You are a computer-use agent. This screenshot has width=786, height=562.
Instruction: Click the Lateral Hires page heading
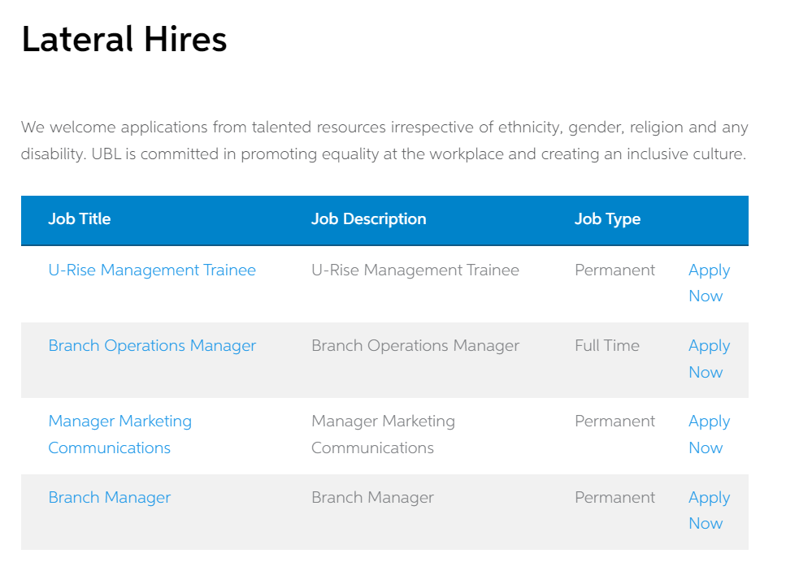(x=124, y=40)
